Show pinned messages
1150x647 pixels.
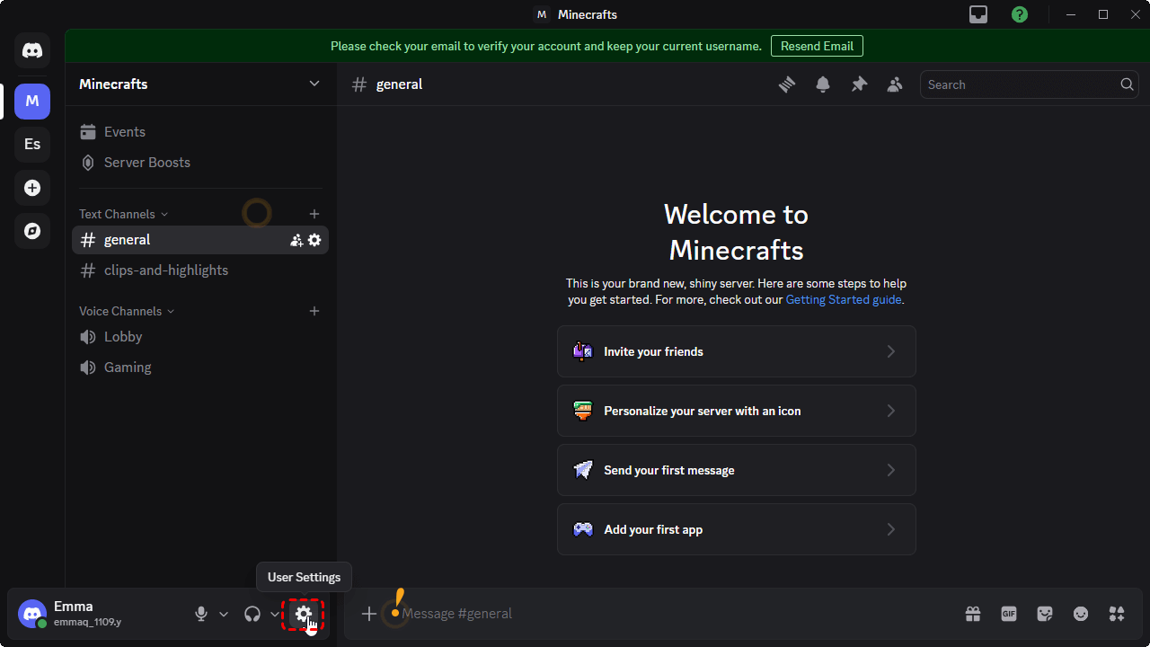(859, 84)
